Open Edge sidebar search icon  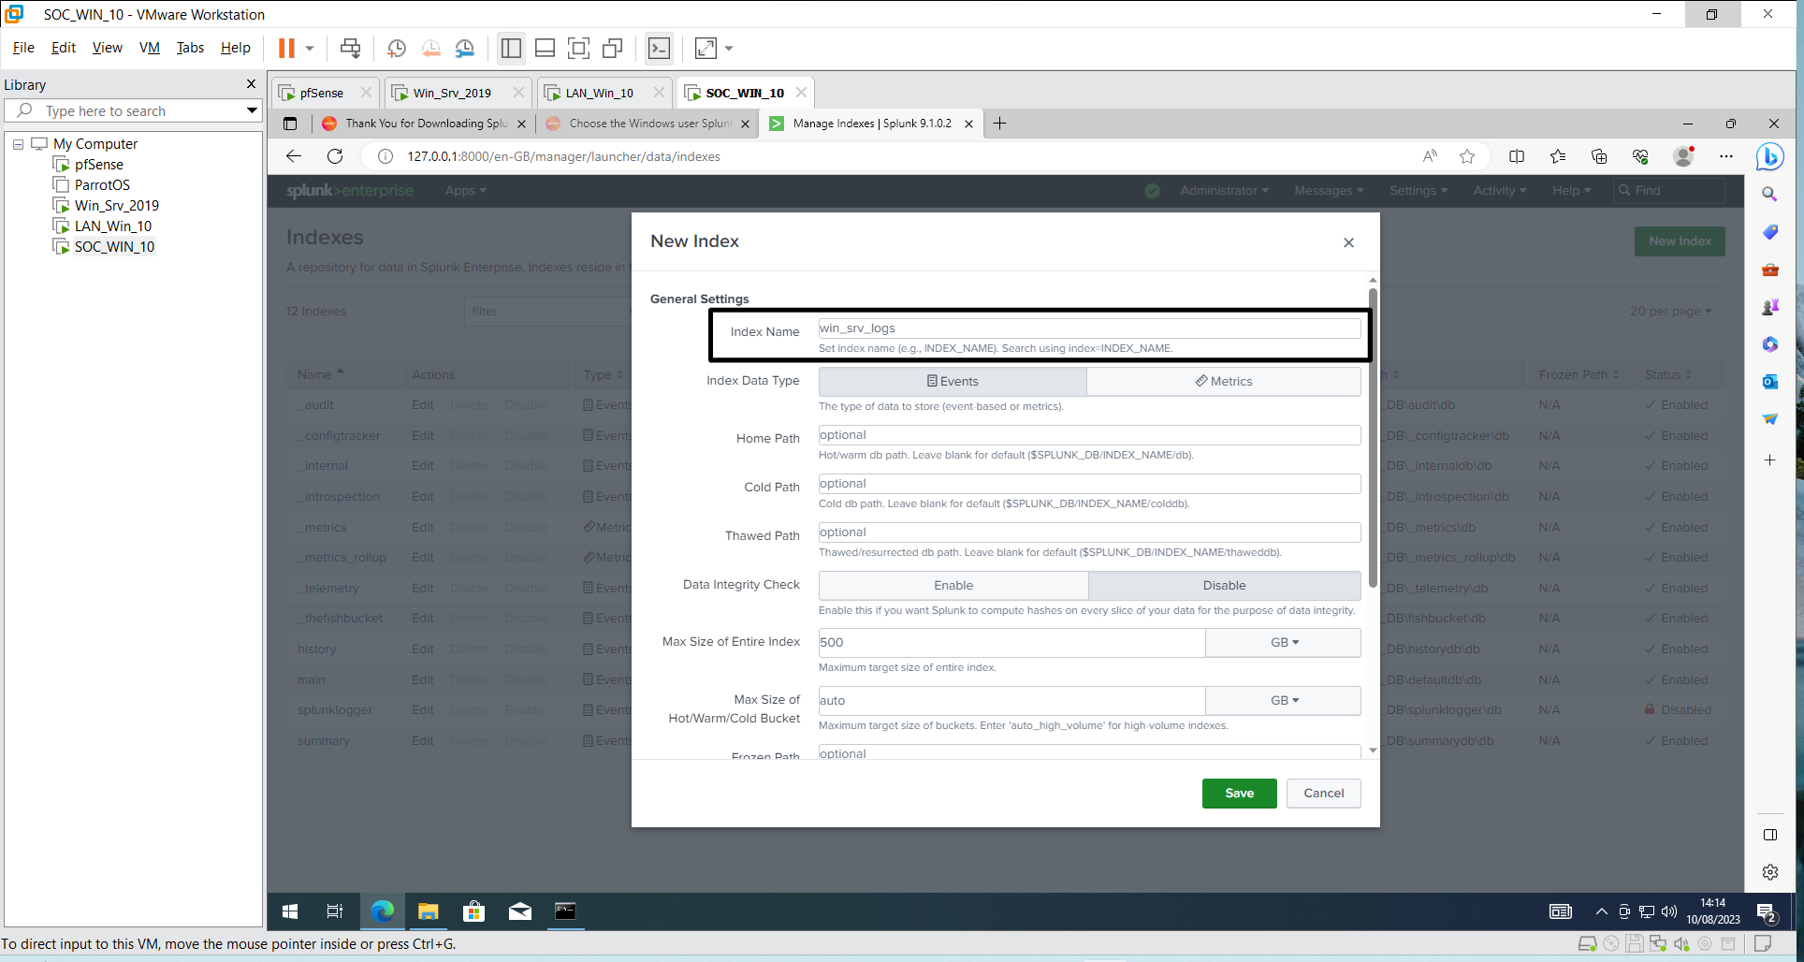(x=1769, y=194)
